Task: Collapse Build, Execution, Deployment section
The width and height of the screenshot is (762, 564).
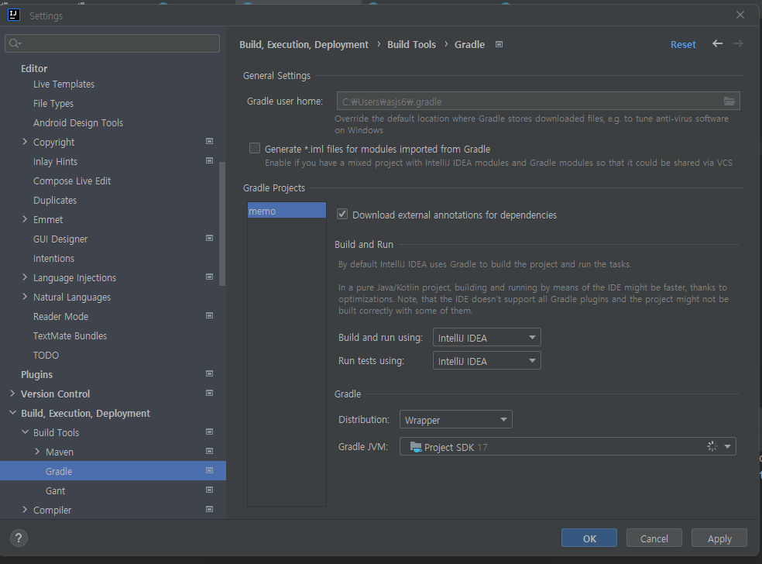Action: point(12,413)
